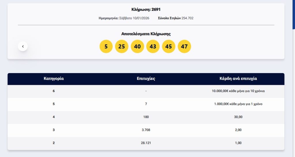
Task: Click the previous draw chevron arrow button
Action: (x=23, y=46)
